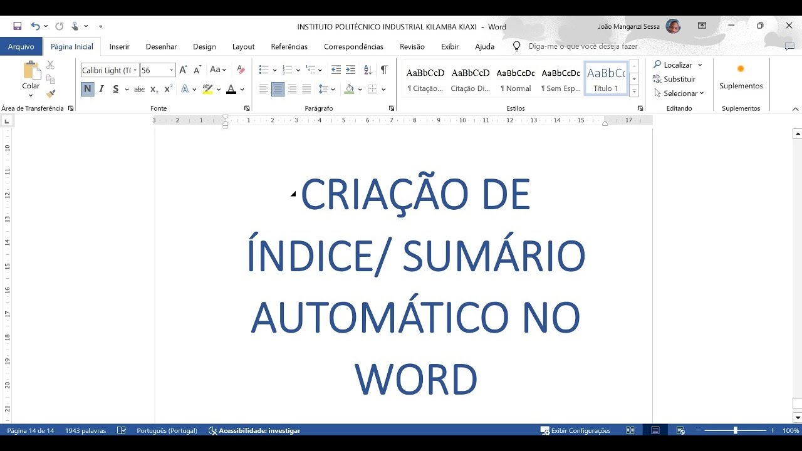Click the Substituir button
The height and width of the screenshot is (451, 802).
674,79
